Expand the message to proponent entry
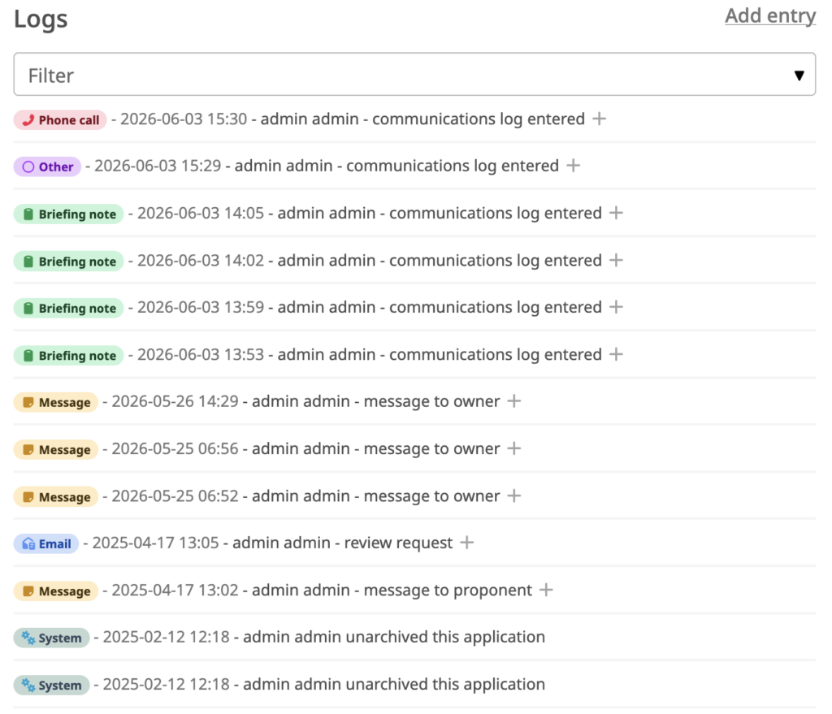 click(x=546, y=590)
